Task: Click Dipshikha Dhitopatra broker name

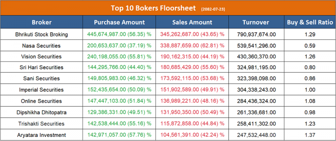Action: point(41,112)
